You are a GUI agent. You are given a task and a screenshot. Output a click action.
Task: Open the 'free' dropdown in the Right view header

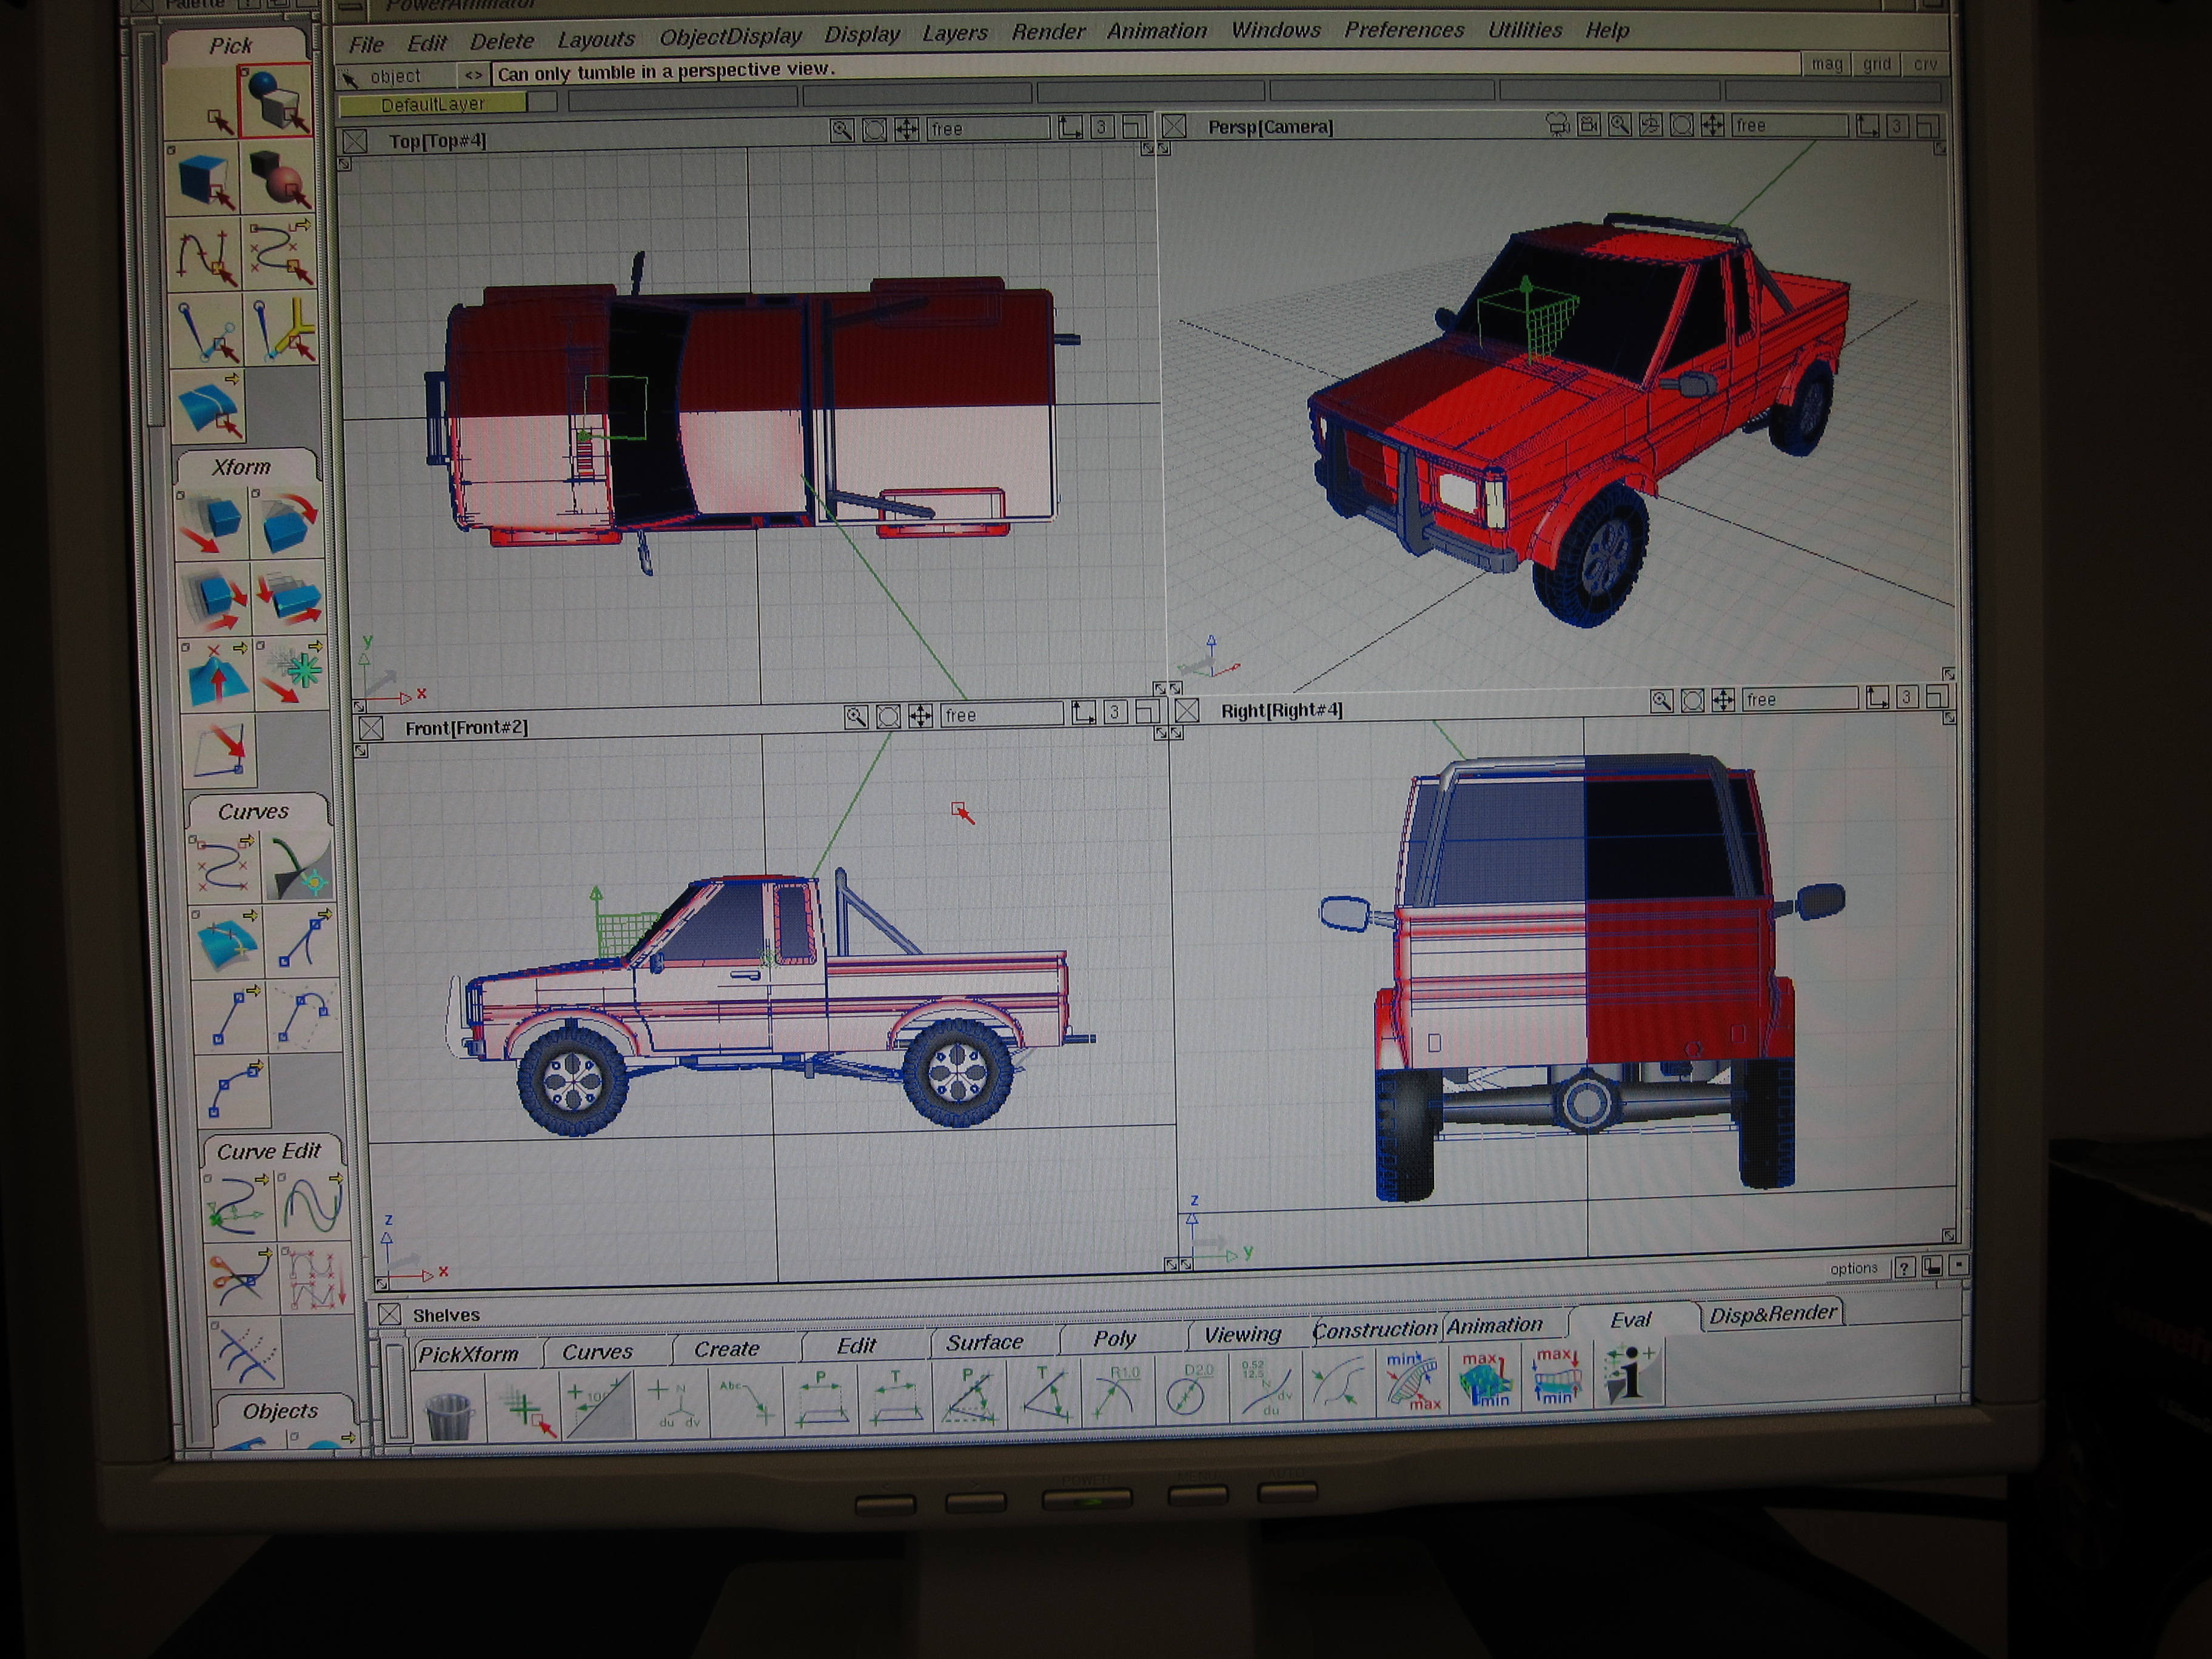(1799, 700)
